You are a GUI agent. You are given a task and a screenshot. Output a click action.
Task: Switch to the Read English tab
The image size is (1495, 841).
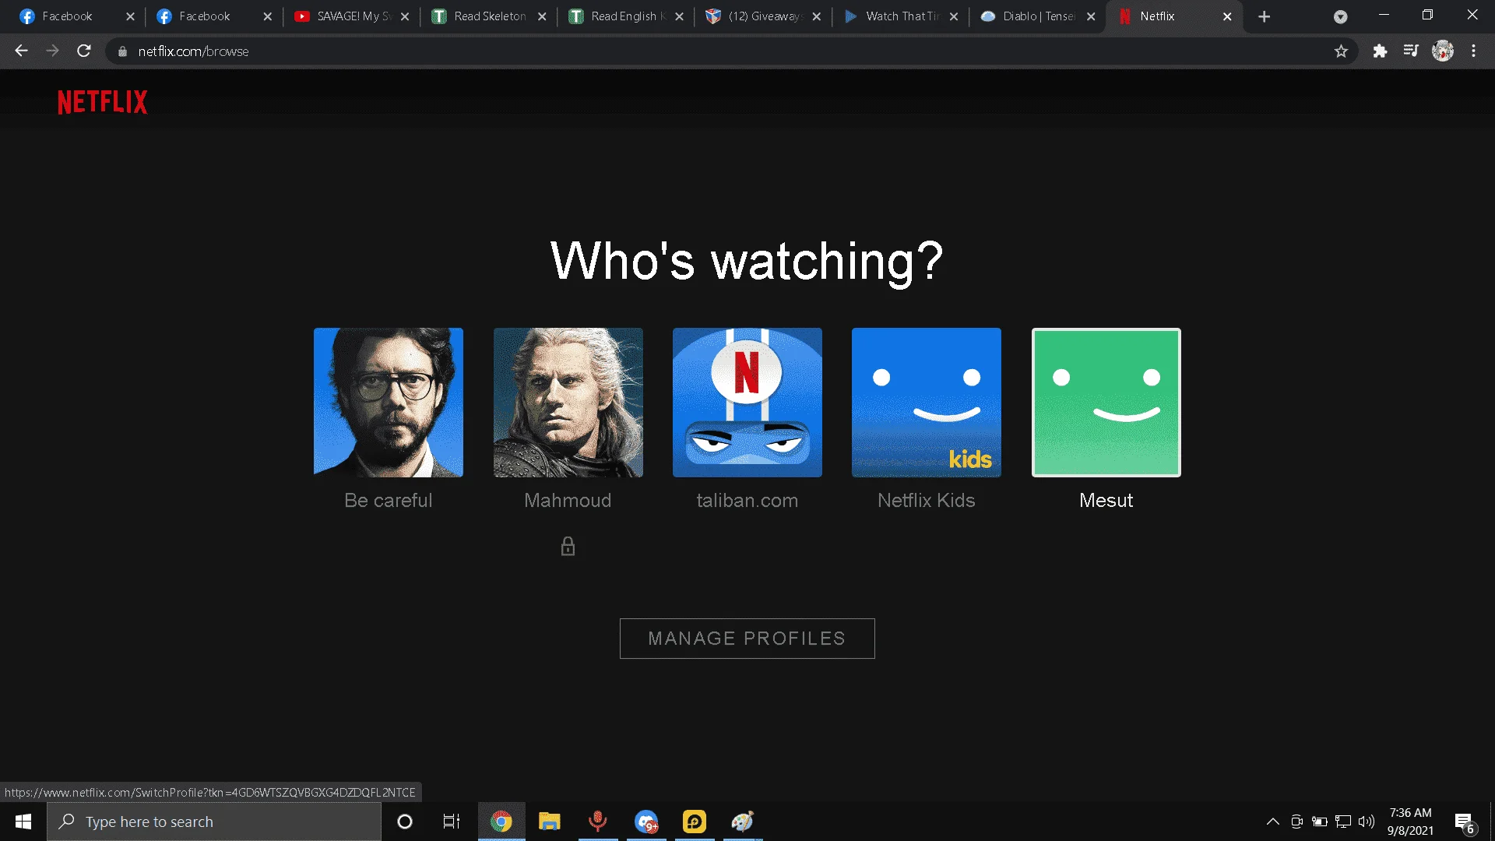click(x=625, y=16)
